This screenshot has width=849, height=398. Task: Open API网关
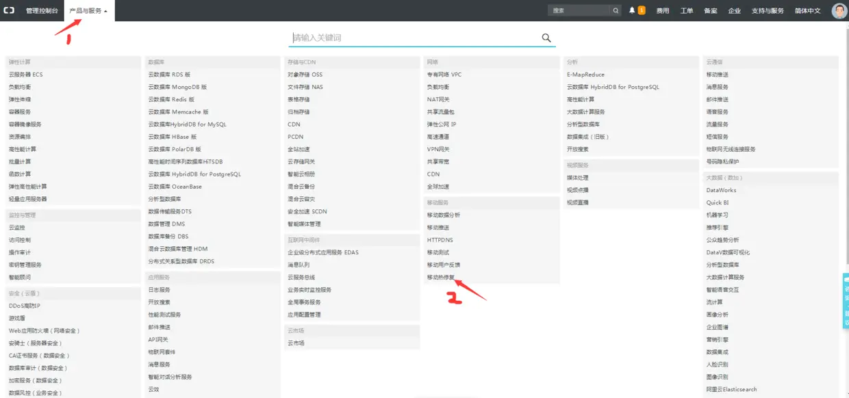[x=158, y=339]
